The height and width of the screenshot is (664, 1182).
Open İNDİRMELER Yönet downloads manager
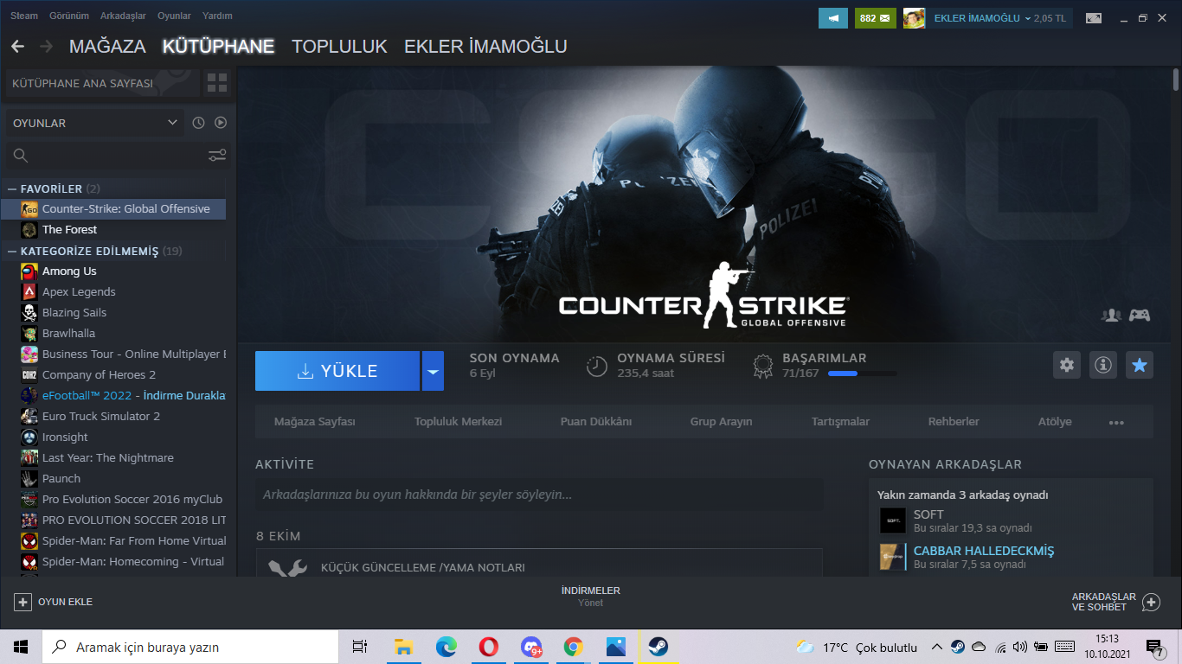(x=591, y=597)
